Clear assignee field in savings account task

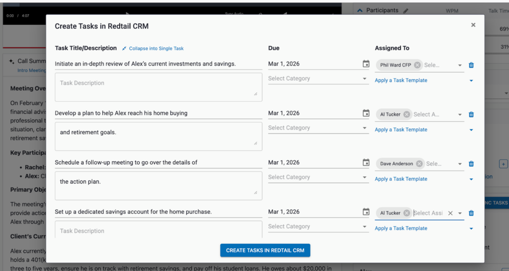pyautogui.click(x=450, y=213)
